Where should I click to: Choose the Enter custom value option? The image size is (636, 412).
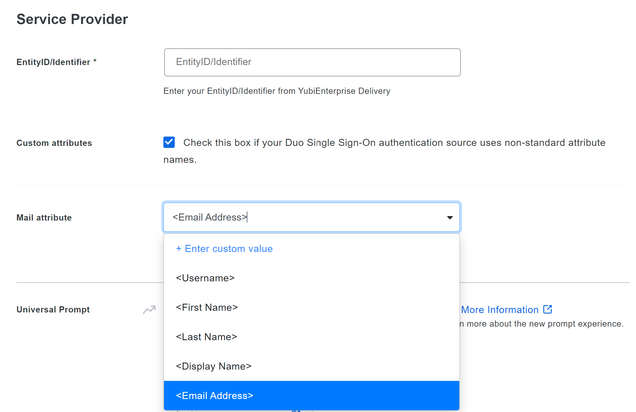[x=224, y=249]
